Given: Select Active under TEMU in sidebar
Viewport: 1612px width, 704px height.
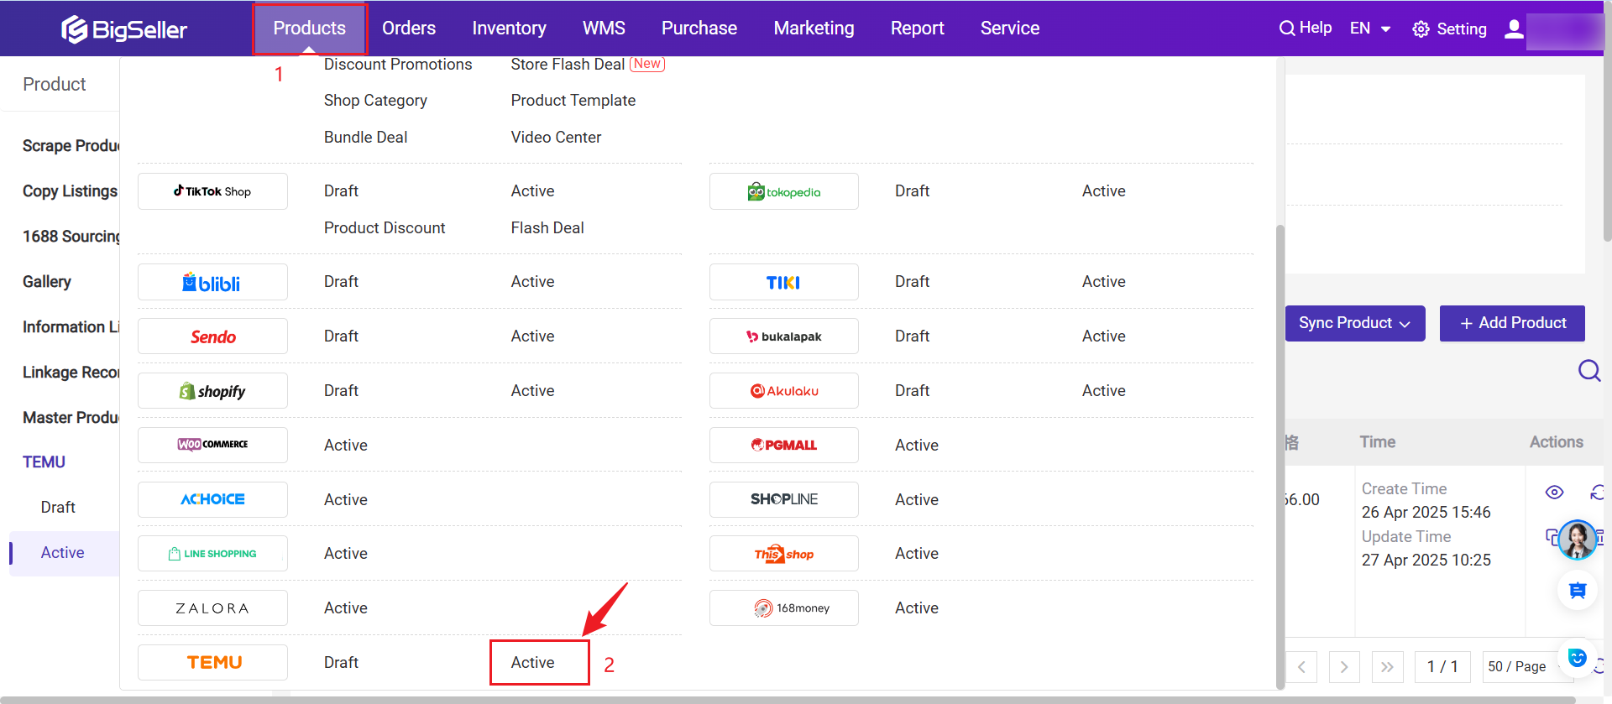Looking at the screenshot, I should [63, 553].
